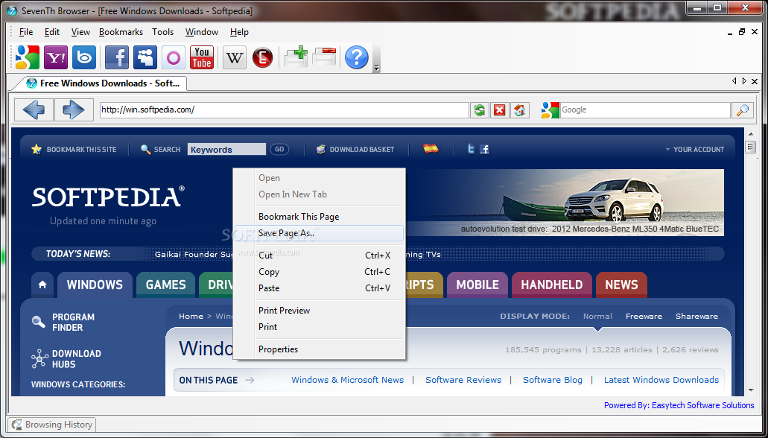Open the Yahoo shortcut icon

coord(56,57)
